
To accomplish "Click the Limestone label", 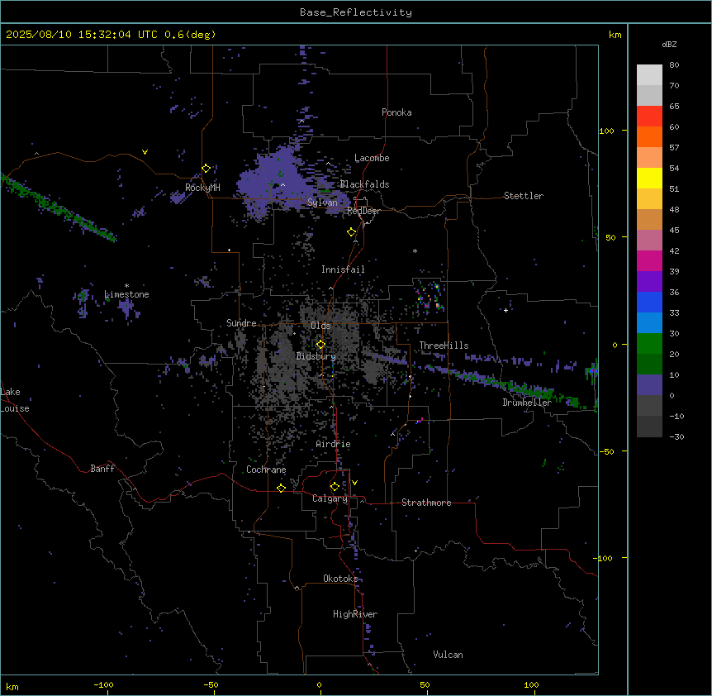I will point(126,294).
